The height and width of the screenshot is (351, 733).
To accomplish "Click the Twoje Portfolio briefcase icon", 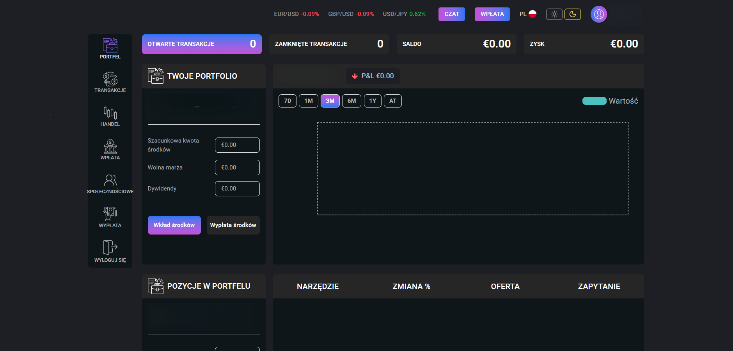I will click(156, 76).
